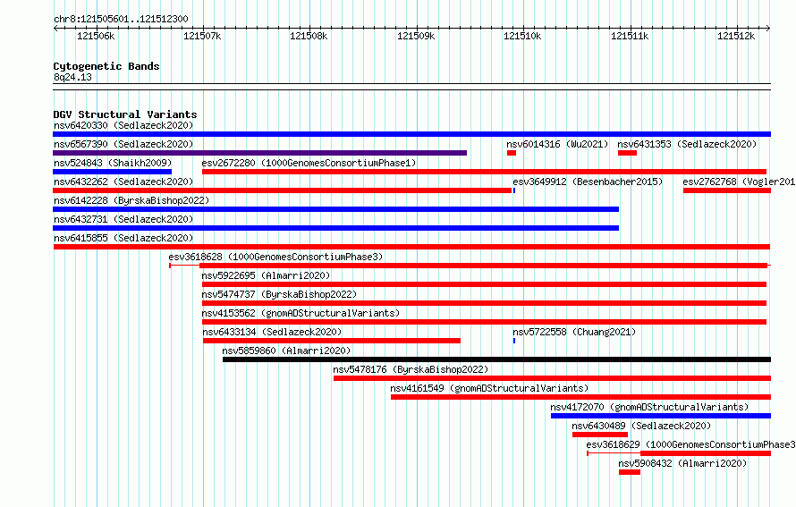Click the Cytogenetic Bands track title

point(106,66)
